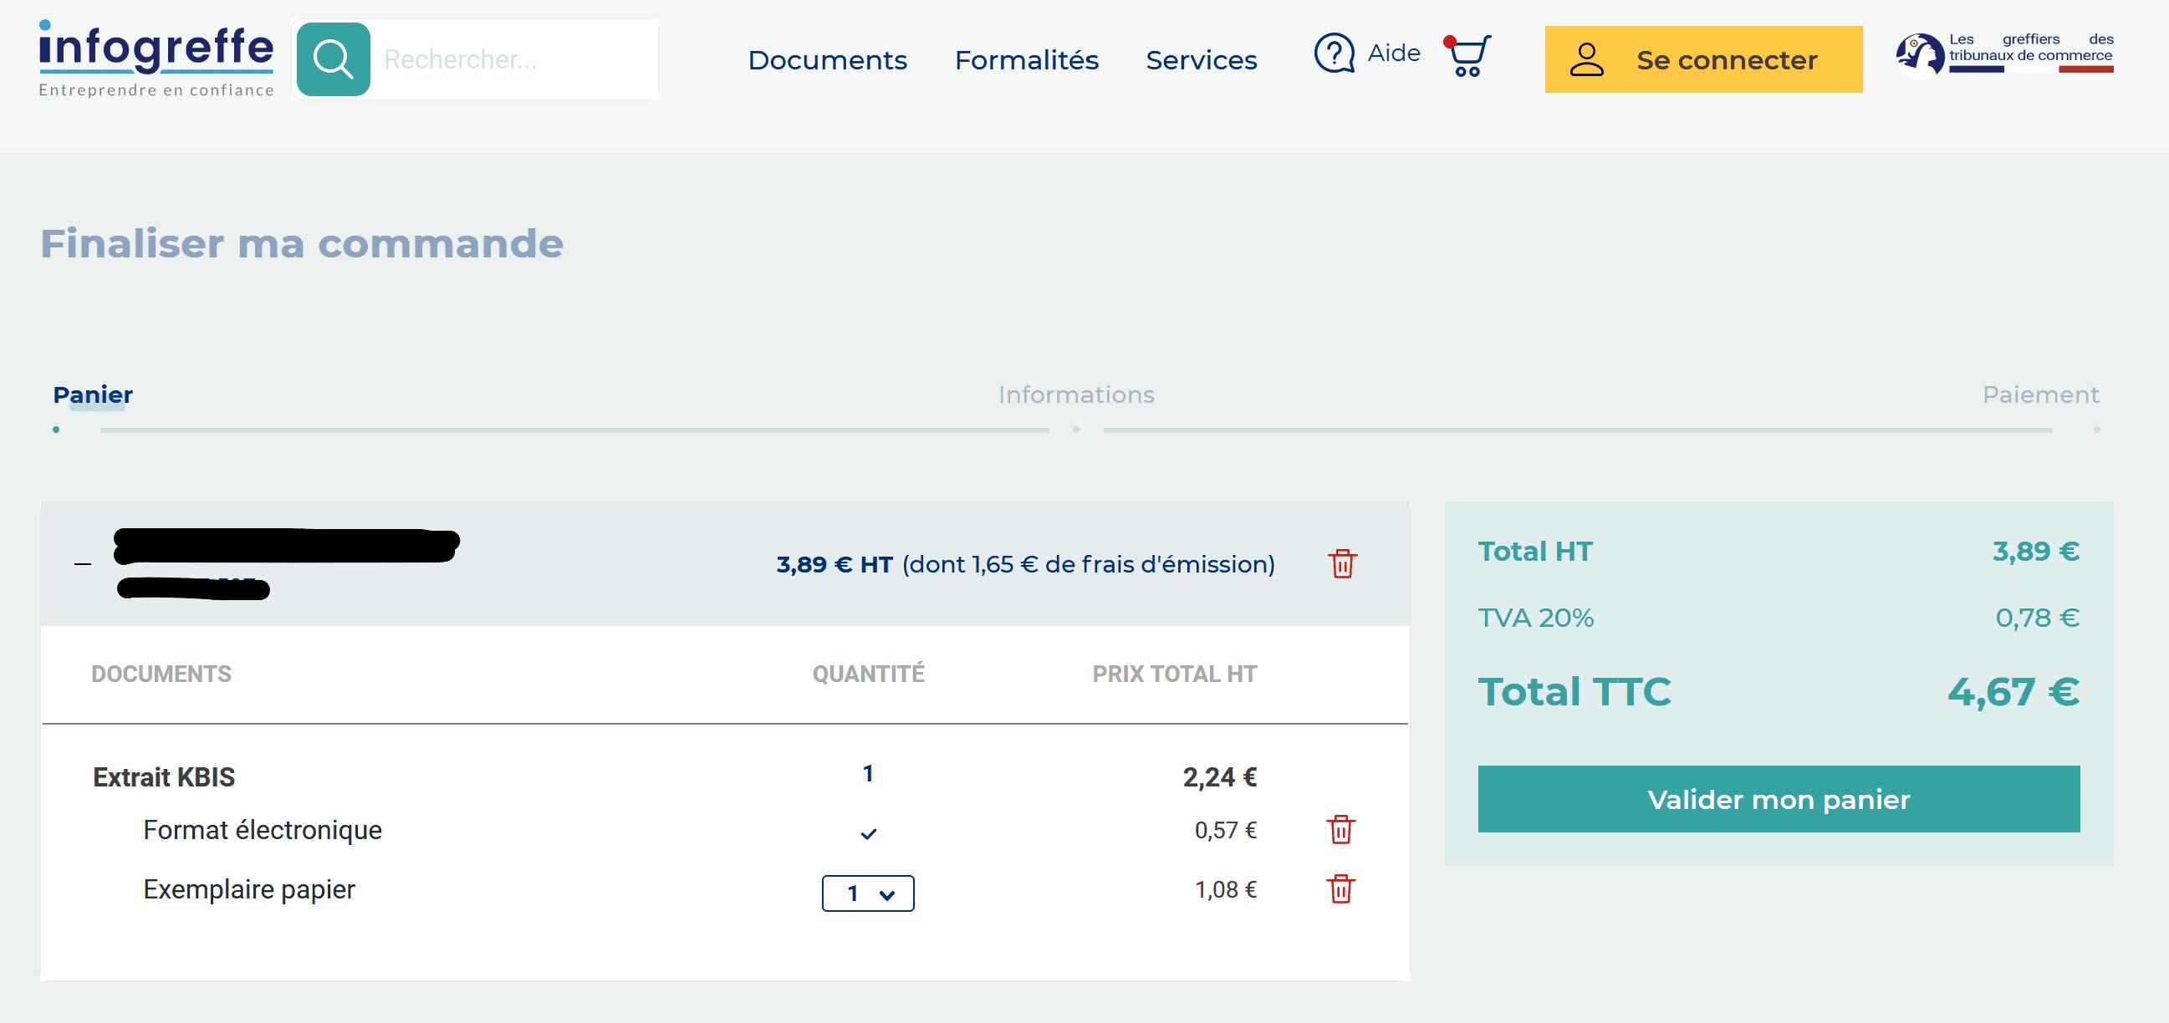Click the Aide question mark icon
2169x1023 pixels.
[x=1334, y=53]
